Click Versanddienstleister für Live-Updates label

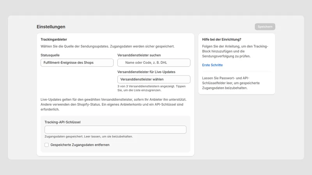pyautogui.click(x=146, y=72)
